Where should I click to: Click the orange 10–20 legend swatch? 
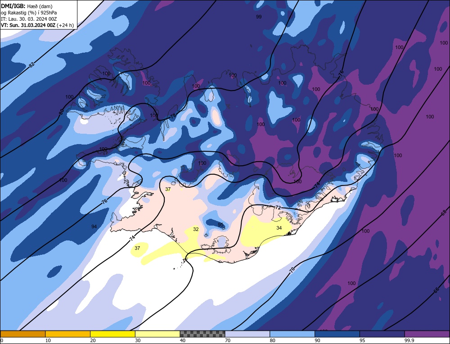[68, 334]
